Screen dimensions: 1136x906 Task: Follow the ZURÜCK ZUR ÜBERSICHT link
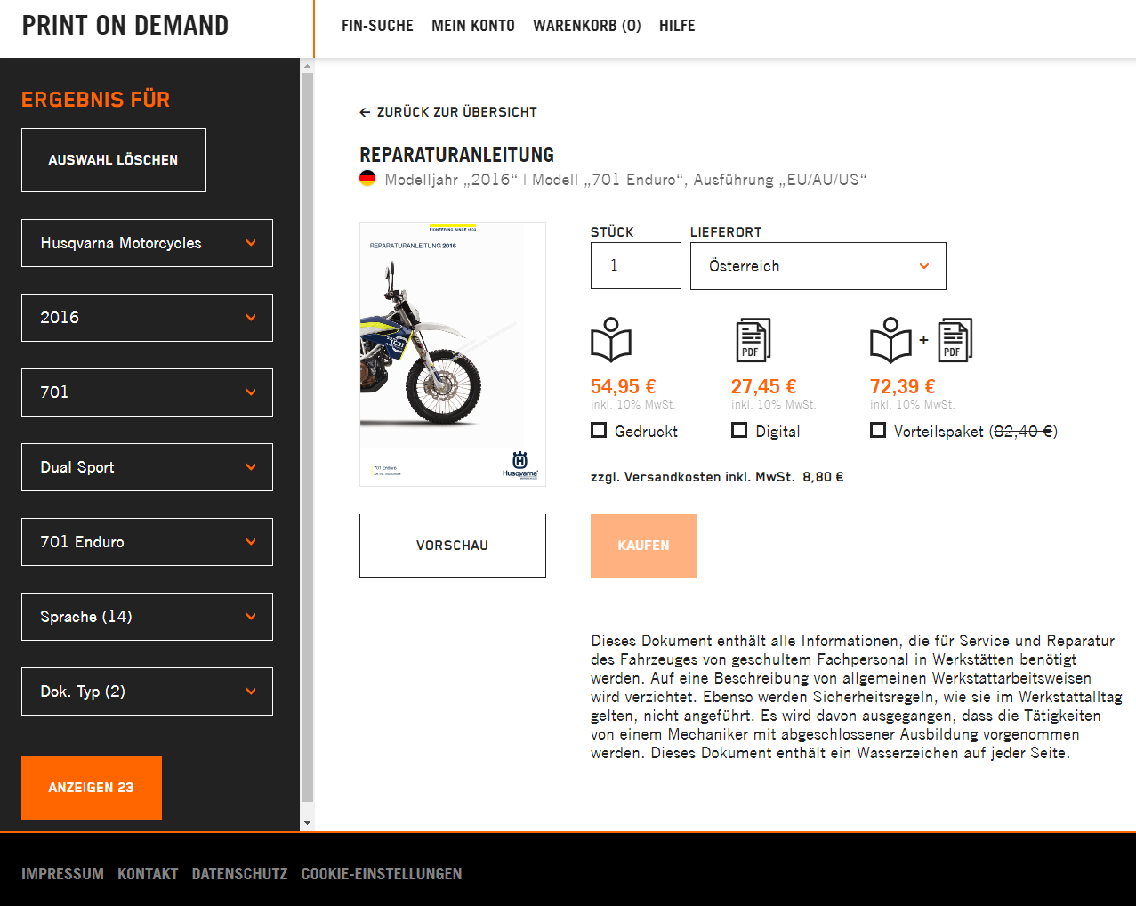tap(448, 112)
